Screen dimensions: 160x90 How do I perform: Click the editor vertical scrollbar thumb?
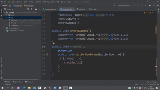tap(156, 67)
